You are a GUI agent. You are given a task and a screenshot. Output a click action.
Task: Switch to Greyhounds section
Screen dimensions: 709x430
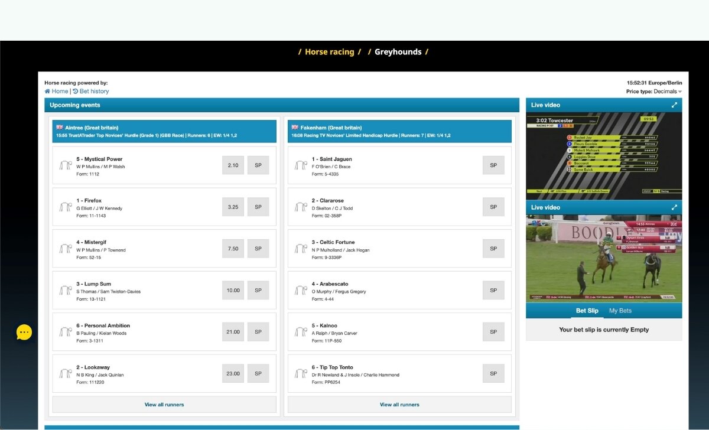pos(398,52)
